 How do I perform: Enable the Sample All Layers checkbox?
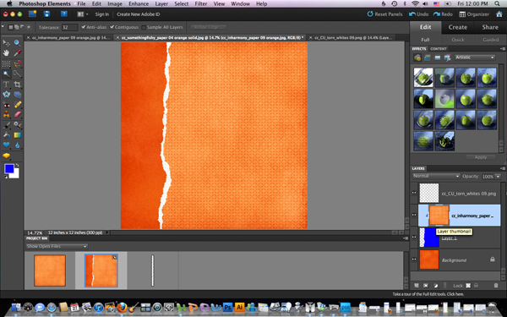coord(144,28)
